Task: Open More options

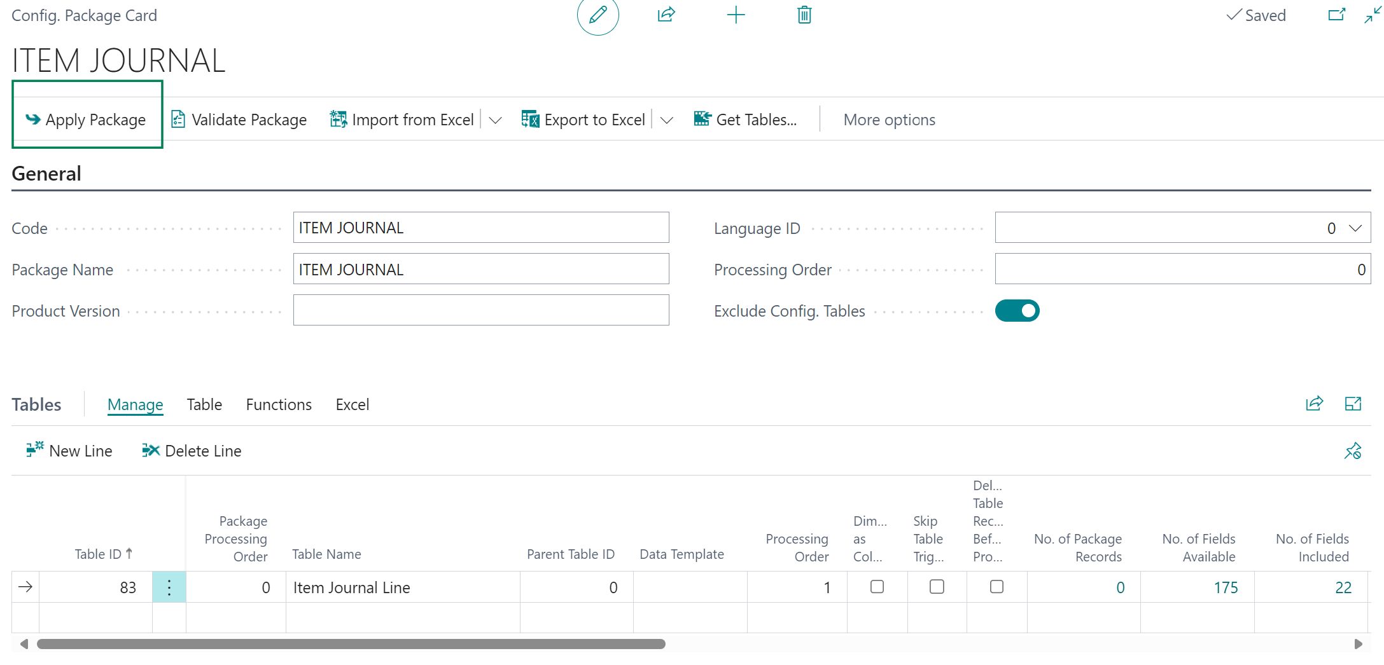Action: click(889, 120)
